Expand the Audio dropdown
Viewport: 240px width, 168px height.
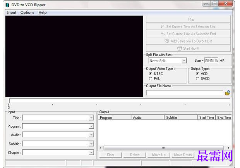[x=91, y=135]
